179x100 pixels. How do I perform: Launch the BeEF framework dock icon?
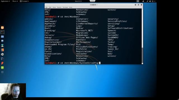point(2,59)
